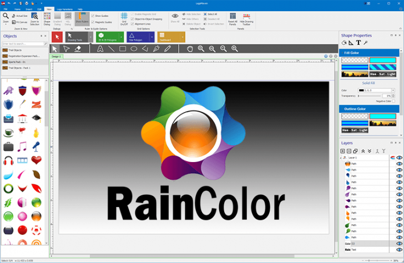
Task: Toggle Object-to-Object Snapping checkbox
Action: tap(133, 19)
